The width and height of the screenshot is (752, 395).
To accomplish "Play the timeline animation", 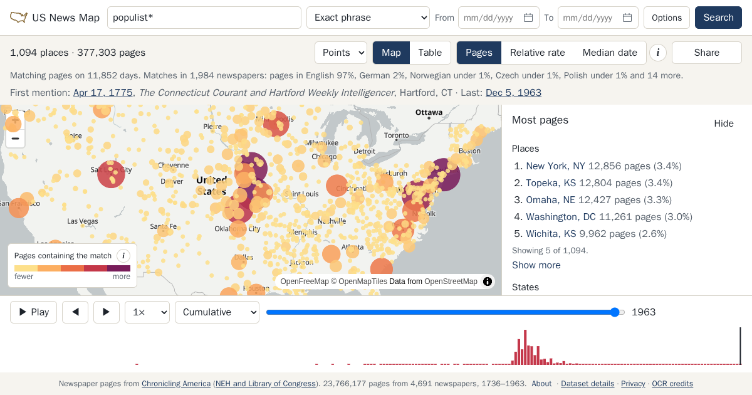I will pos(34,312).
